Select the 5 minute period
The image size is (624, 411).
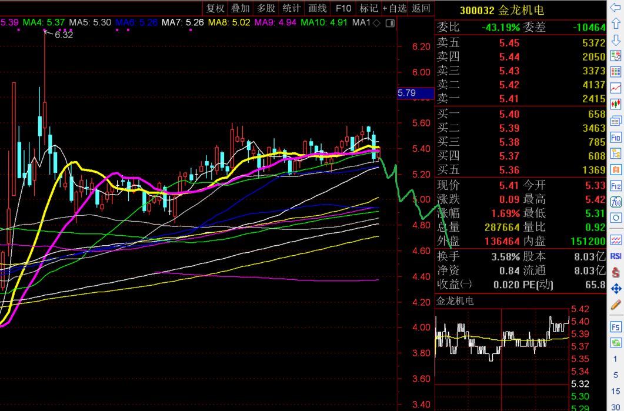(616, 375)
